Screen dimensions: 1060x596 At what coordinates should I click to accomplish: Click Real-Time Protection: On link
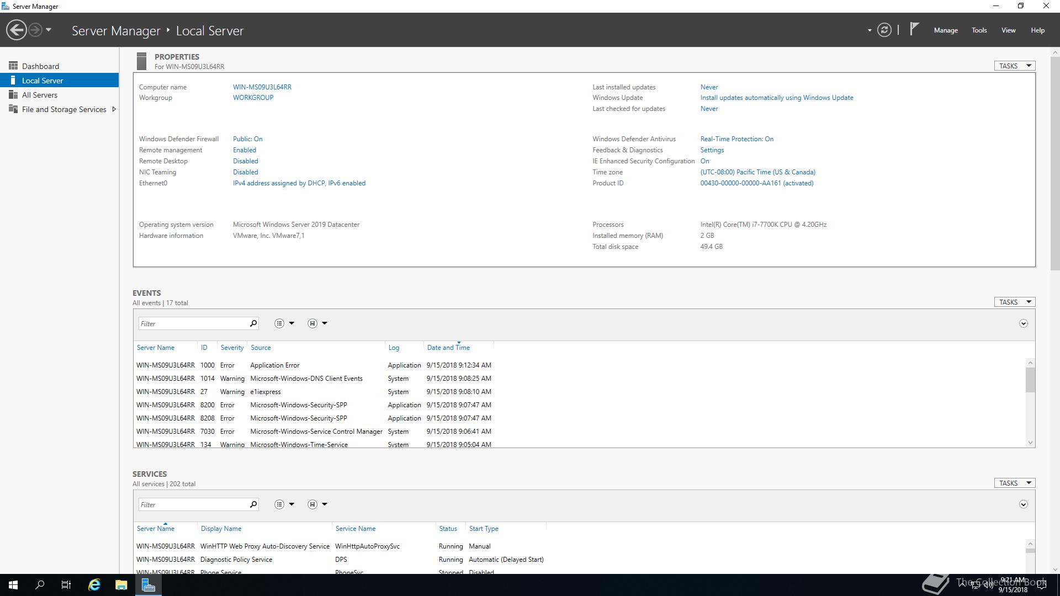click(x=737, y=139)
